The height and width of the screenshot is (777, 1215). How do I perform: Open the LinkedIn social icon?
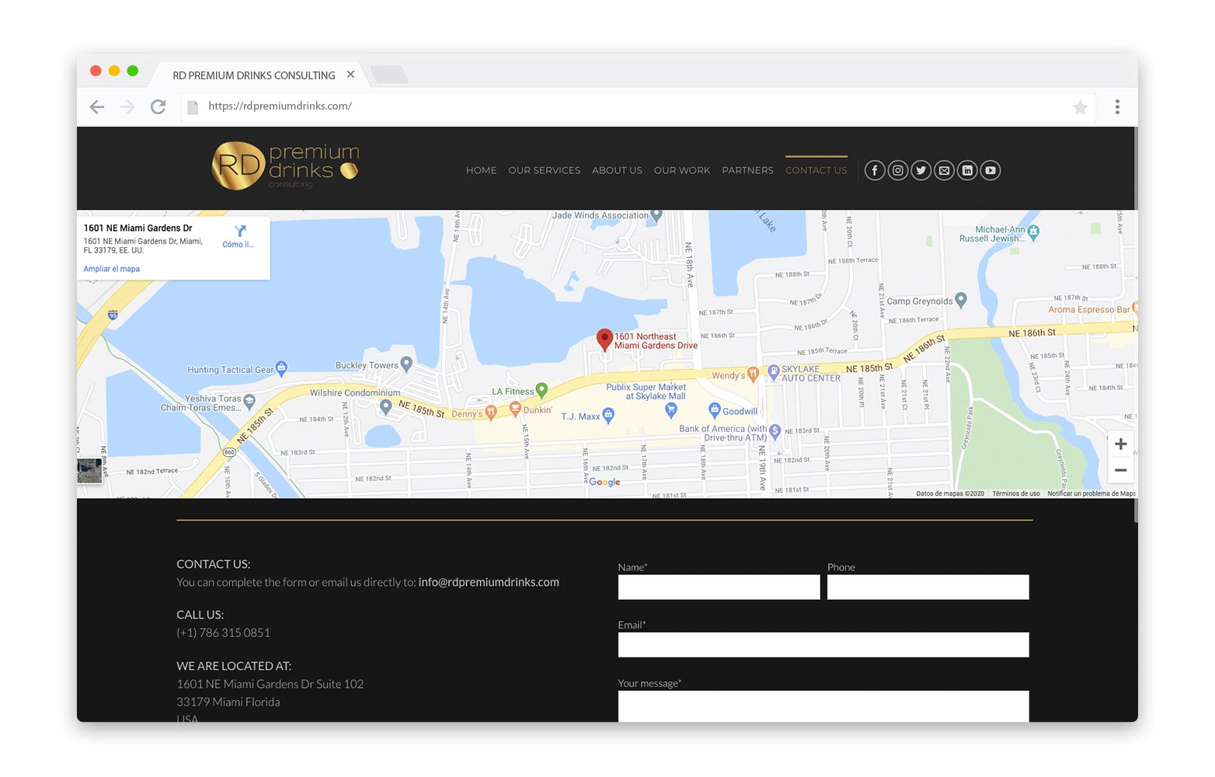[x=967, y=170]
